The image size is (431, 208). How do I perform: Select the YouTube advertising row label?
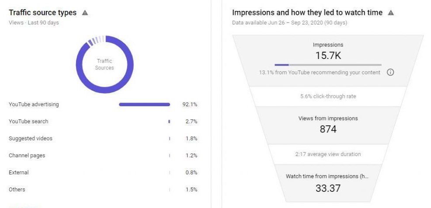tap(34, 104)
